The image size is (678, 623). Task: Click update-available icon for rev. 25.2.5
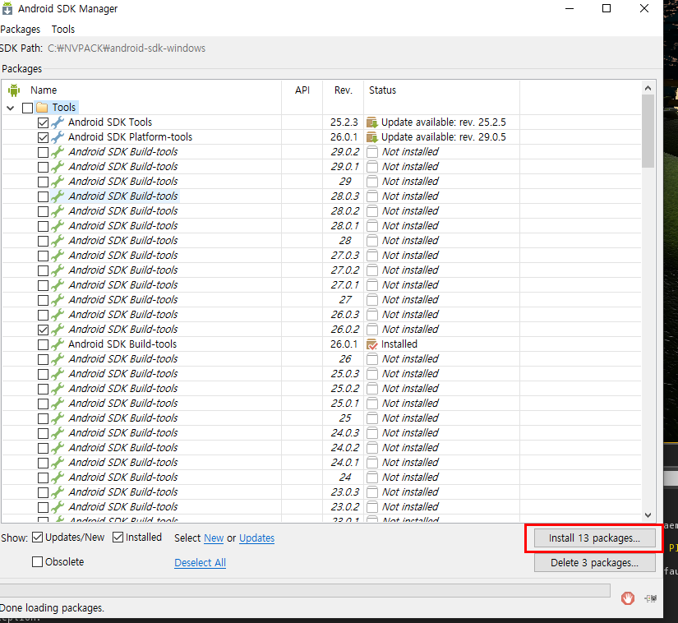pyautogui.click(x=371, y=122)
